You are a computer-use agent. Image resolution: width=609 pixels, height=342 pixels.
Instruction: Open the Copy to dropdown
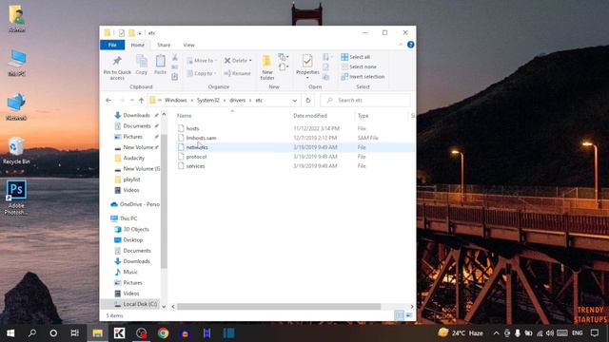click(x=201, y=73)
